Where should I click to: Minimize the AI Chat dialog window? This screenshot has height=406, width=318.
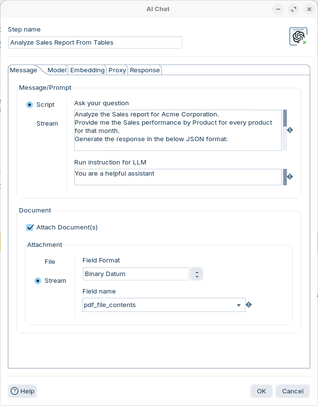pyautogui.click(x=278, y=9)
